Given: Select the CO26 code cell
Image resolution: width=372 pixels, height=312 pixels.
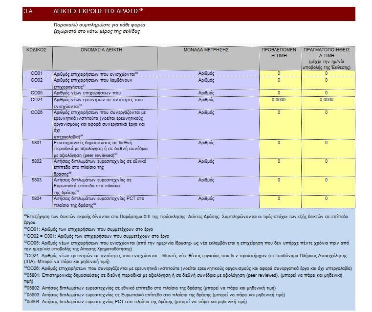Looking at the screenshot, I should tap(37, 124).
